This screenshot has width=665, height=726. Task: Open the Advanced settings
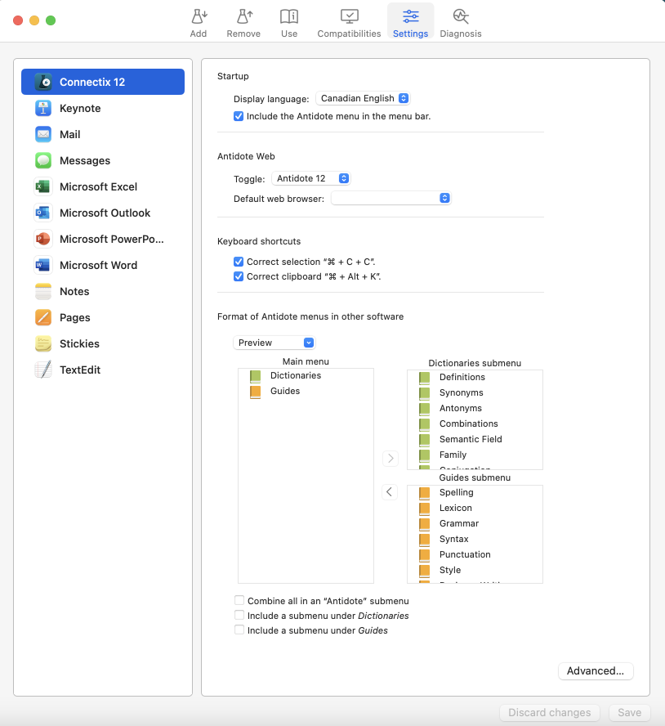point(596,670)
